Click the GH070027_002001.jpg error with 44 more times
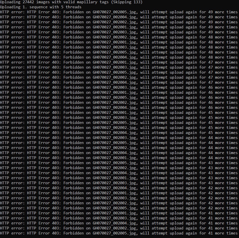 [x=119, y=158]
